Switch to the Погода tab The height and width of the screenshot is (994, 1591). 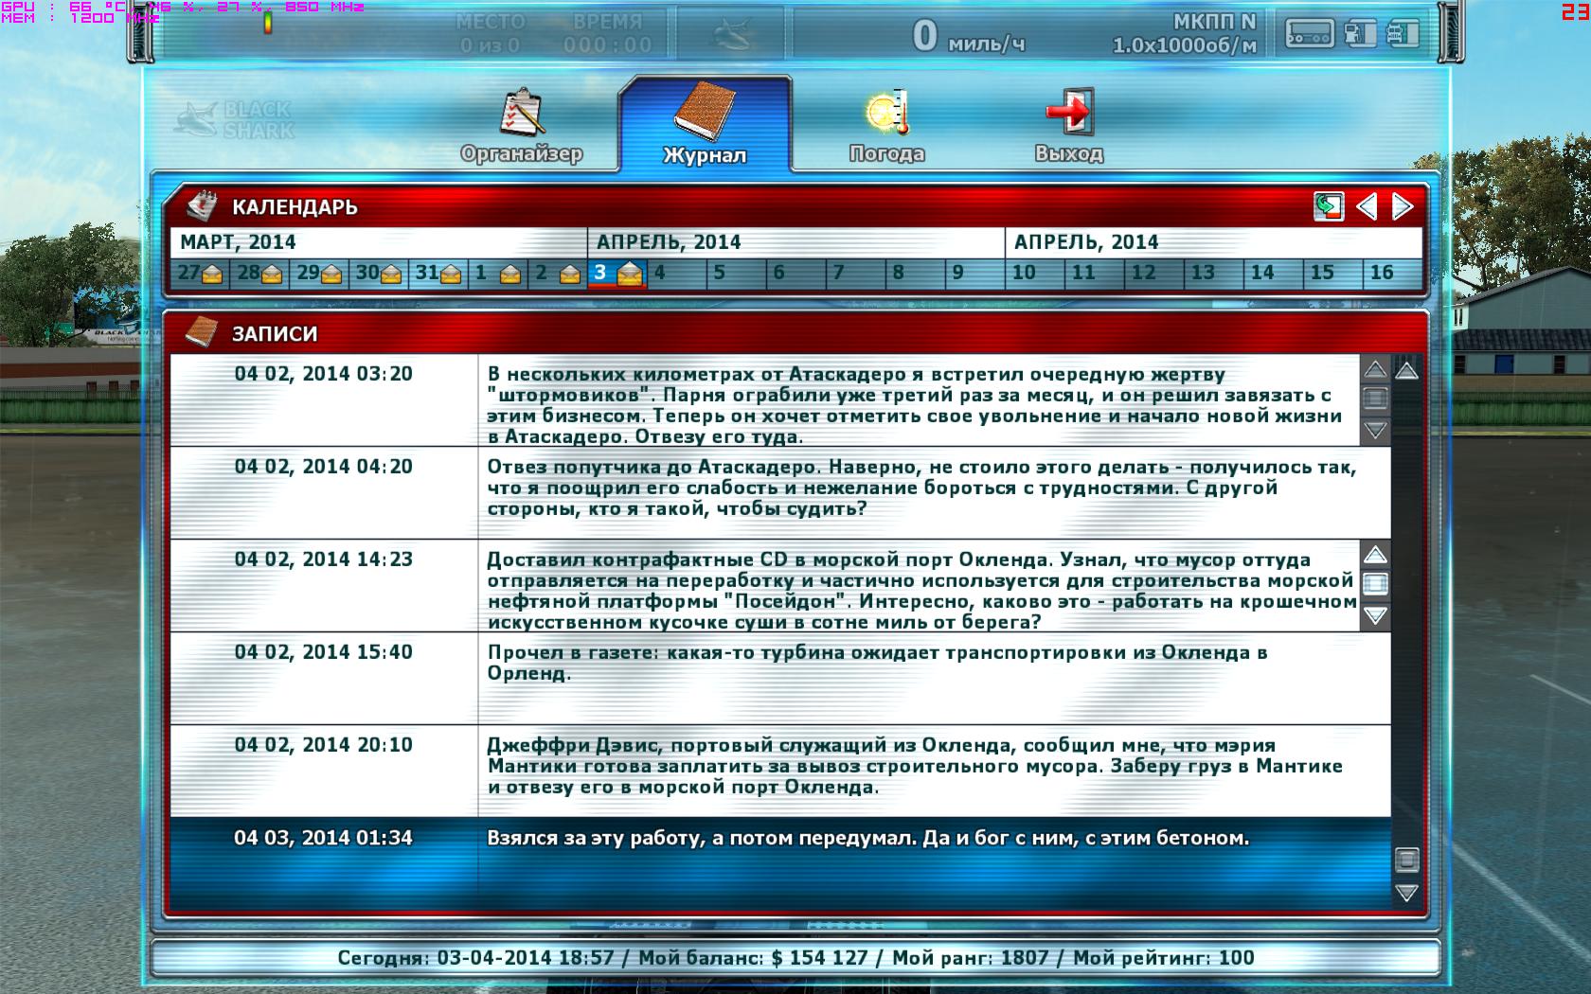click(886, 127)
